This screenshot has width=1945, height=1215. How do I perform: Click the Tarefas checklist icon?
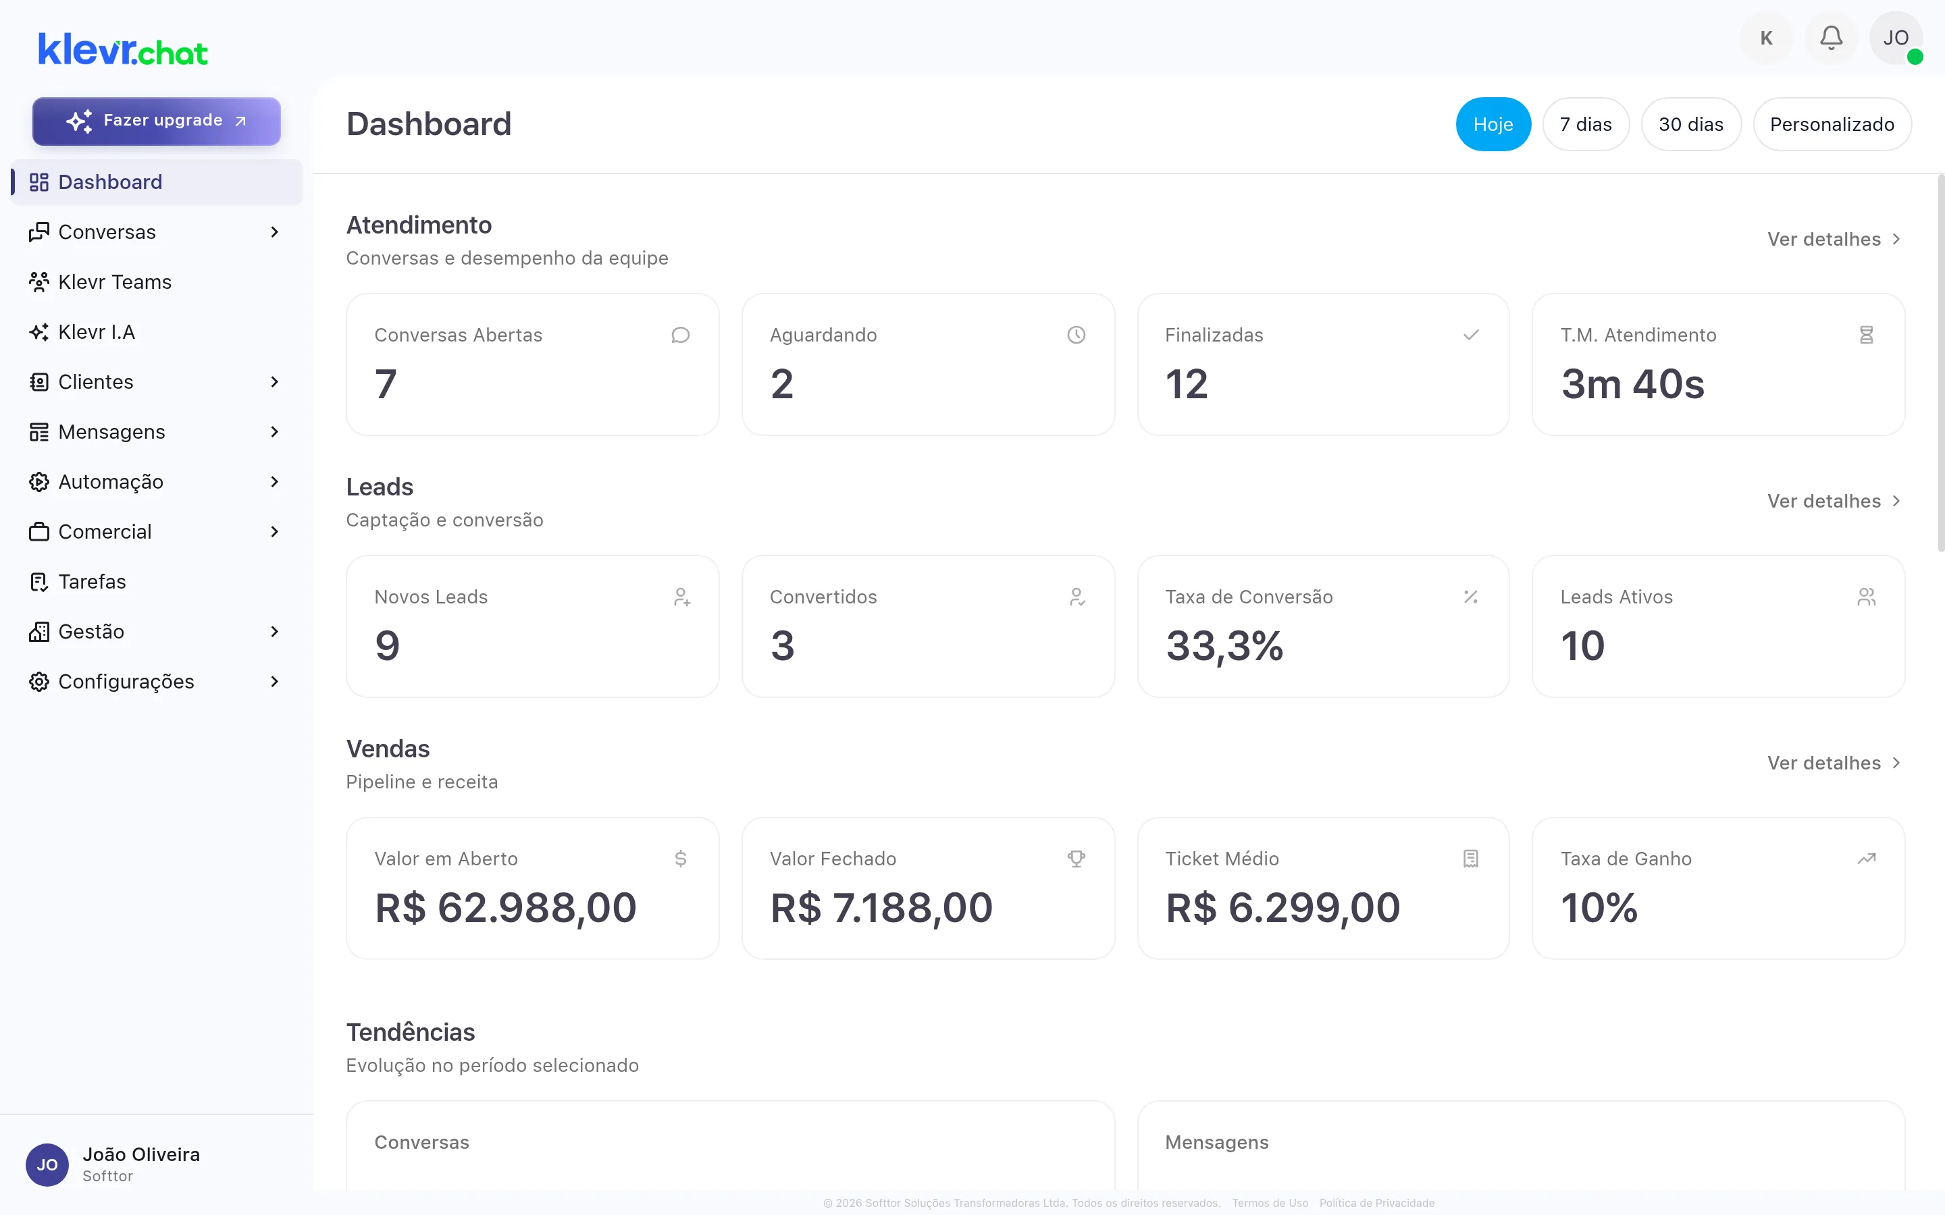(x=38, y=582)
